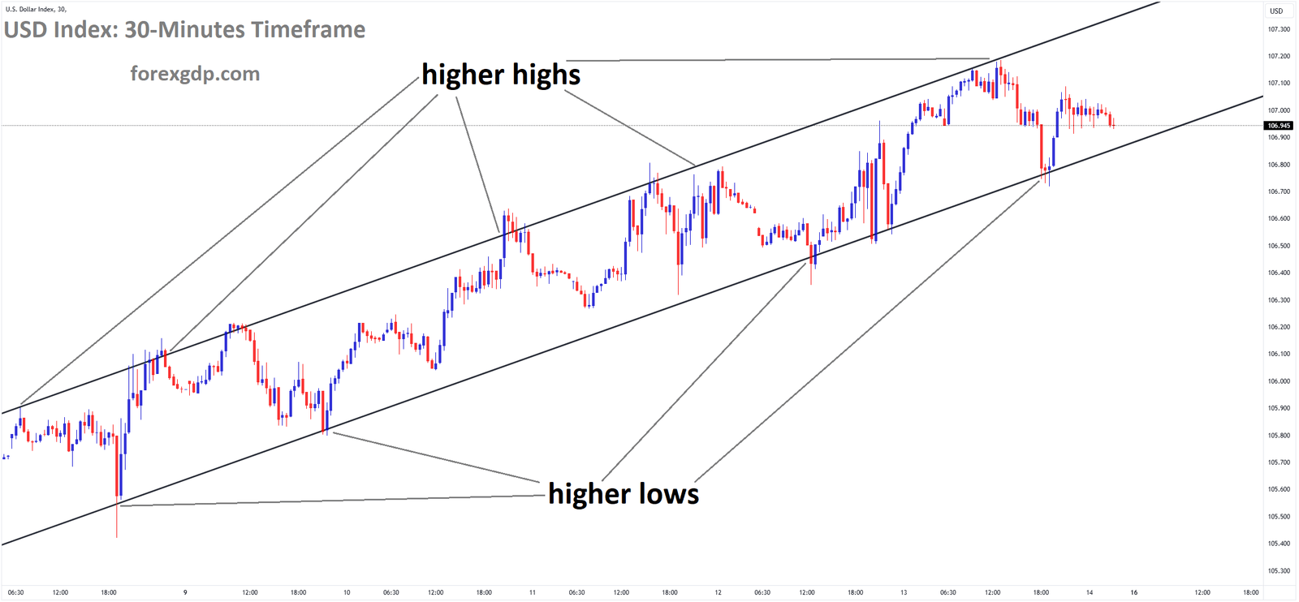Click the 106.500 price axis label
This screenshot has width=1299, height=602.
pyautogui.click(x=1279, y=246)
